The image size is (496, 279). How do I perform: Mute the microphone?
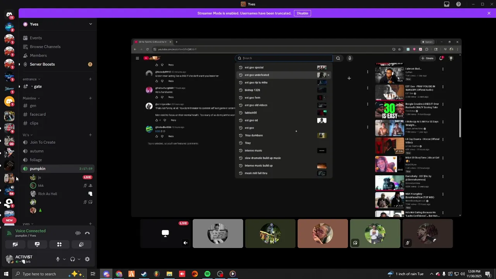[58, 259]
